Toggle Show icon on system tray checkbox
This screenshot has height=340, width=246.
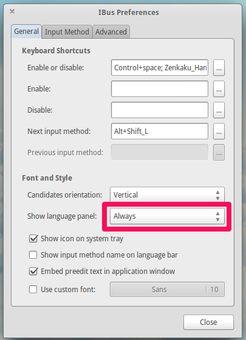(33, 239)
